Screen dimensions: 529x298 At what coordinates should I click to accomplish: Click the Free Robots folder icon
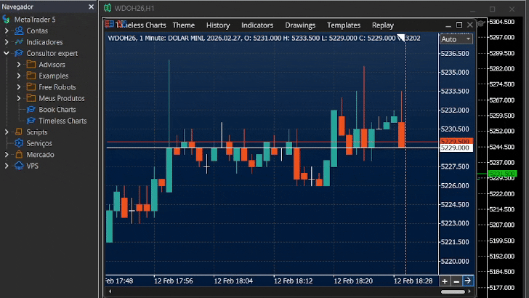[31, 87]
